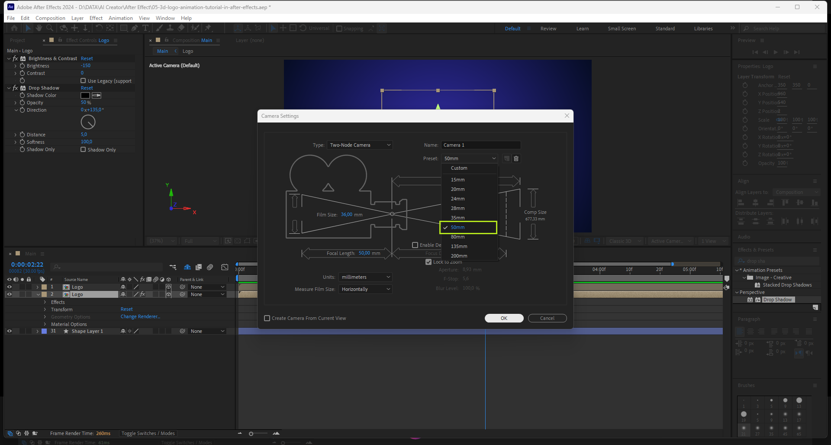Open the Graph Editor icon in timeline
Screen dimensions: 831x445
[x=225, y=267]
